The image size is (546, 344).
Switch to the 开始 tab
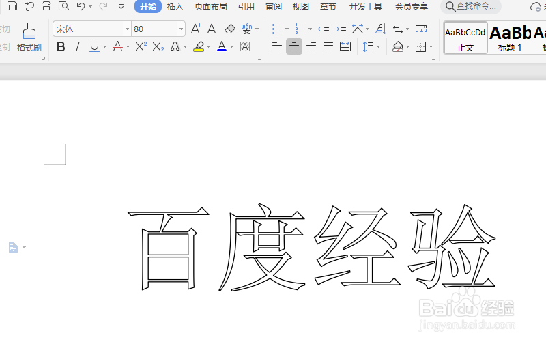click(x=148, y=6)
